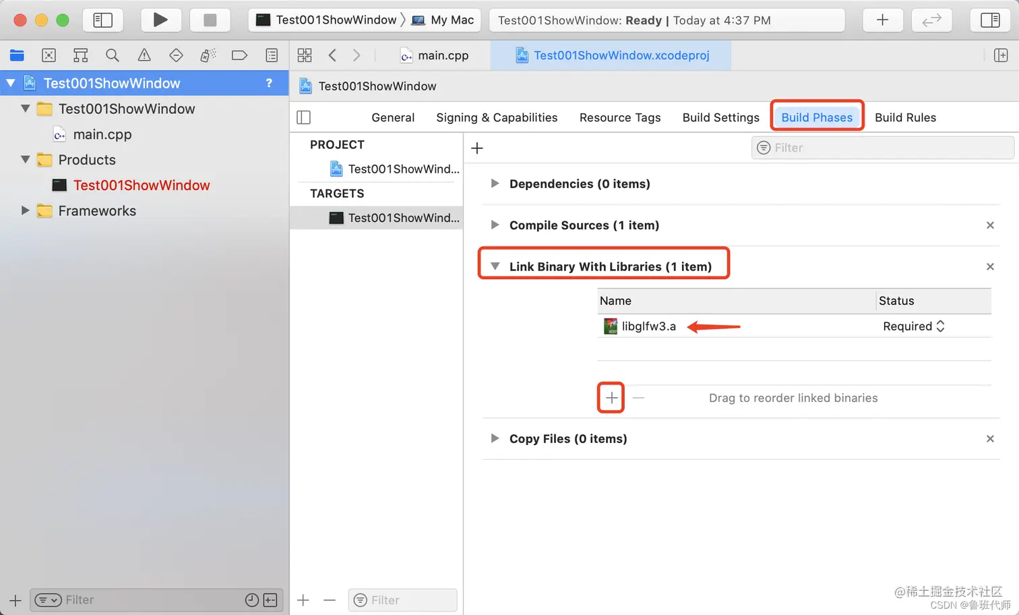The width and height of the screenshot is (1019, 615).
Task: Switch to the main.cpp editor tab
Action: [x=435, y=55]
